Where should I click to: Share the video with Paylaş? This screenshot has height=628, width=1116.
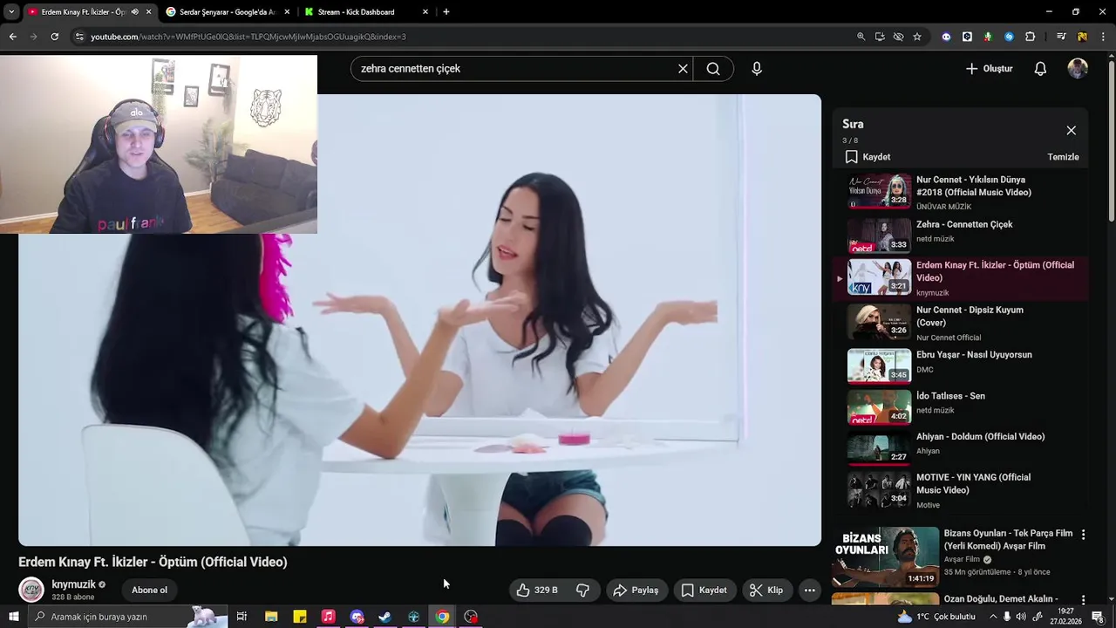point(636,590)
